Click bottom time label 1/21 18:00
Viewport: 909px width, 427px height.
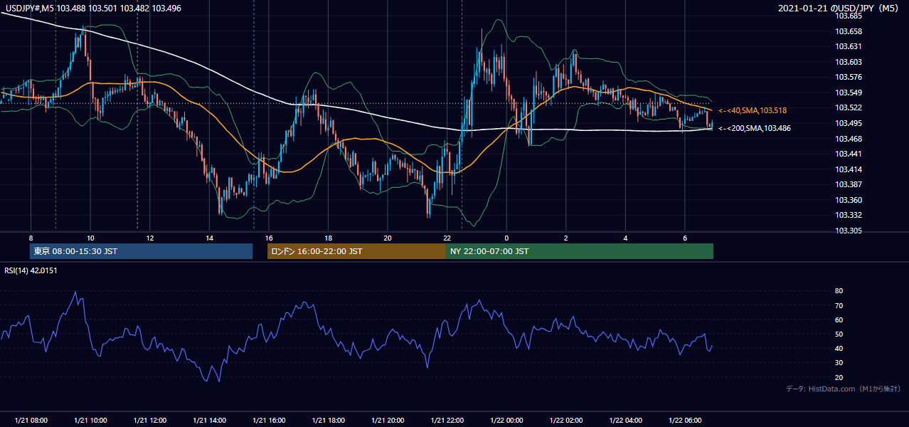pos(328,421)
